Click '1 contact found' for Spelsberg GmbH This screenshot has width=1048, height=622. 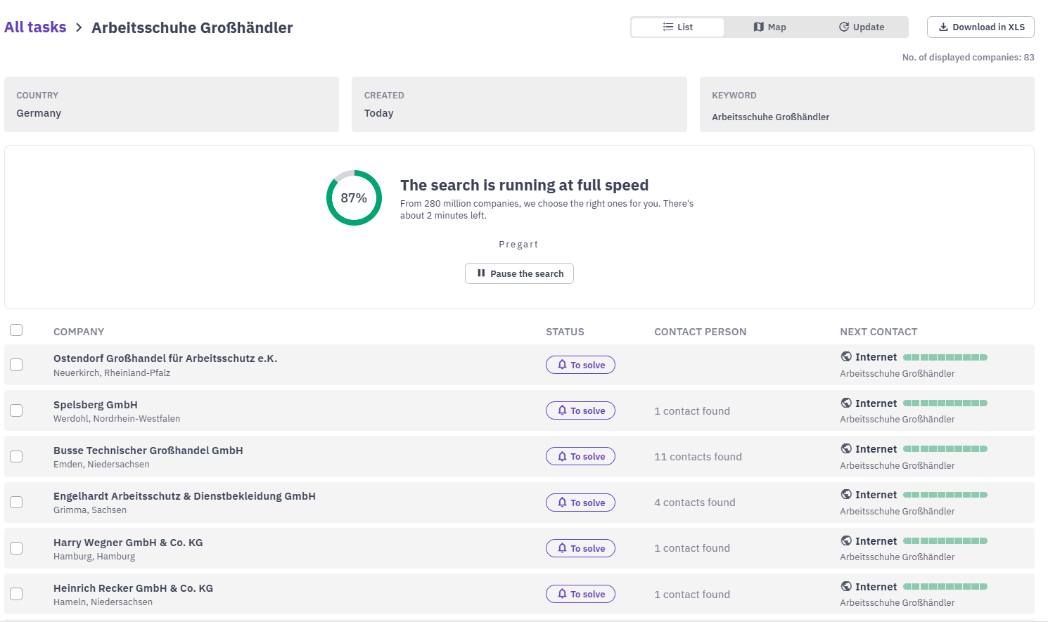(x=692, y=411)
